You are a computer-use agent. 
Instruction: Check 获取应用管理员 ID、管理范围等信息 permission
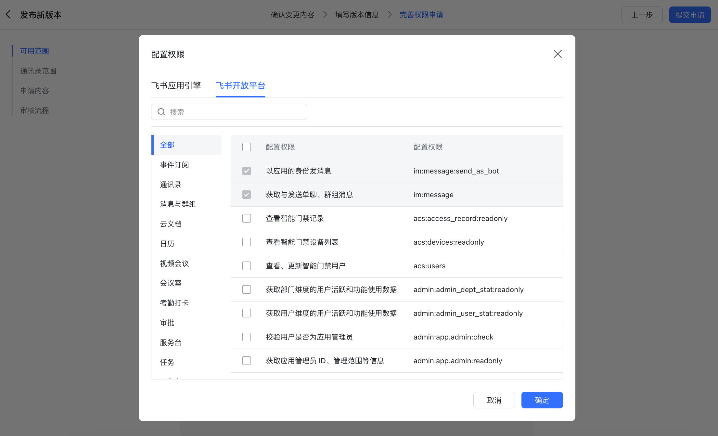[x=247, y=361]
